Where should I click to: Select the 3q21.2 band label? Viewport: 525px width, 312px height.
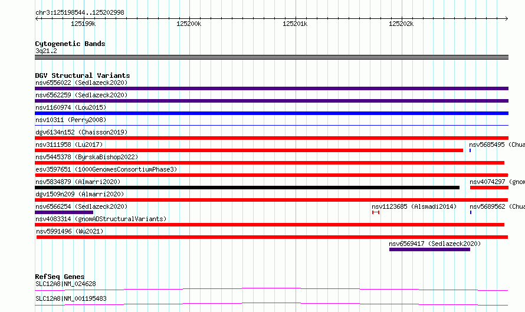click(46, 51)
